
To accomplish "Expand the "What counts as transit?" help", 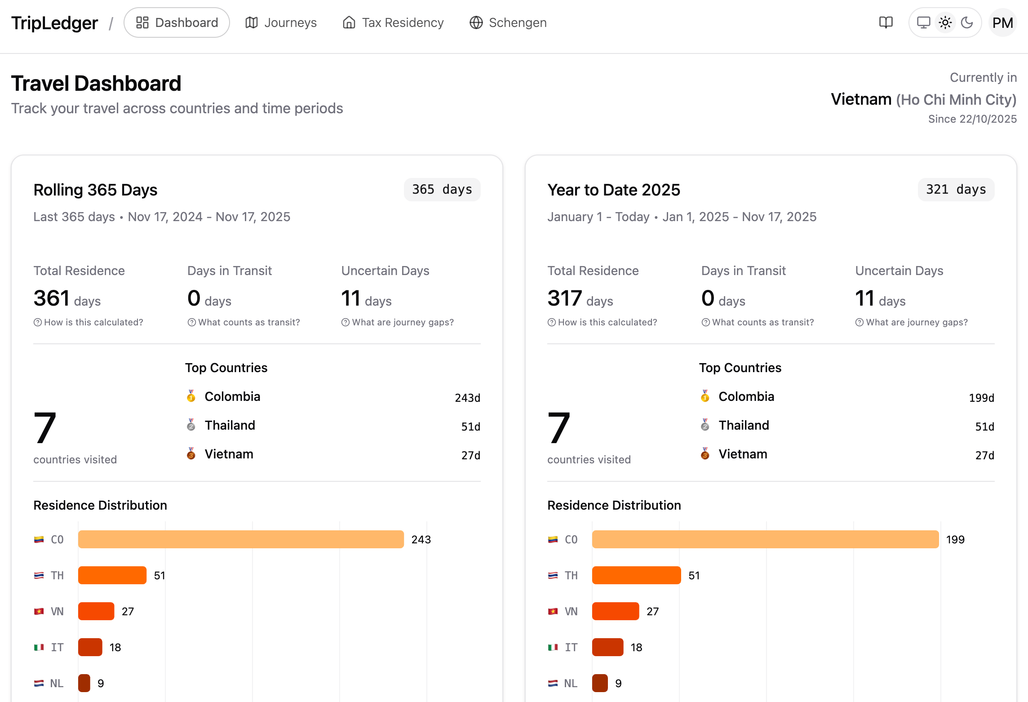I will point(244,322).
